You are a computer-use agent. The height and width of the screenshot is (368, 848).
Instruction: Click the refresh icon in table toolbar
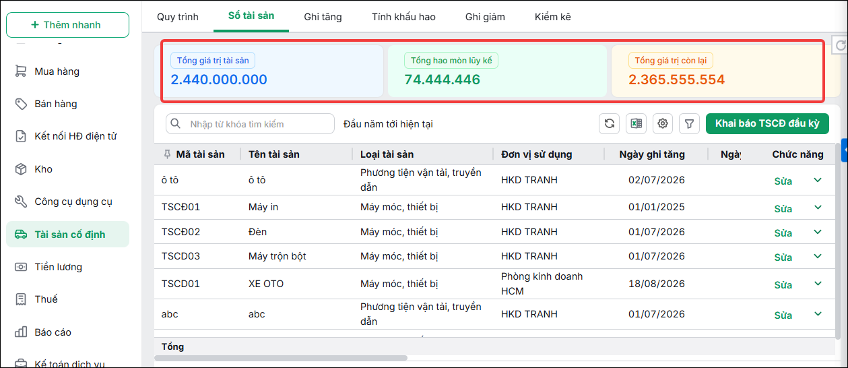(x=610, y=123)
